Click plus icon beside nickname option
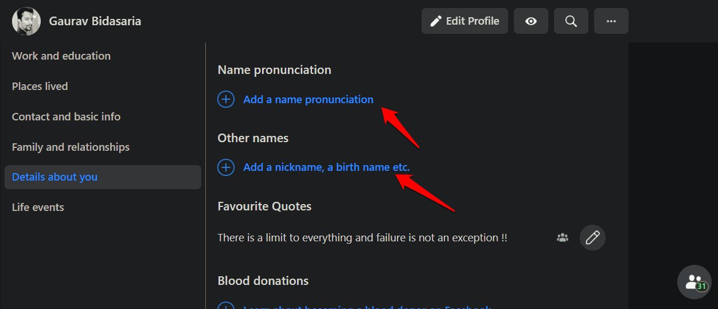Image resolution: width=718 pixels, height=309 pixels. [x=226, y=167]
